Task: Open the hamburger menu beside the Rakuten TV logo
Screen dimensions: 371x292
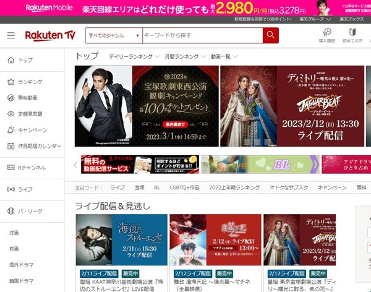Action: click(x=11, y=36)
